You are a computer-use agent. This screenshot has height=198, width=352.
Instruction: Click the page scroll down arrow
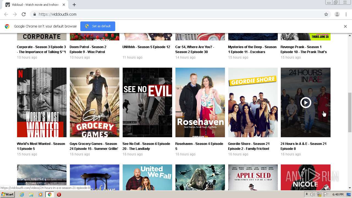[350, 188]
